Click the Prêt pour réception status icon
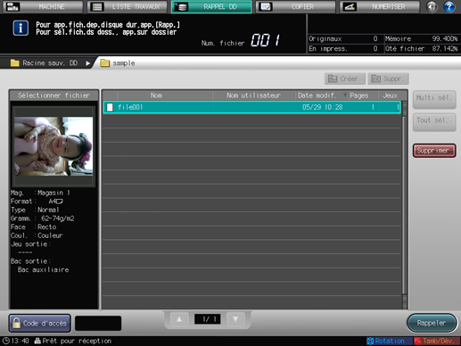The height and width of the screenshot is (346, 461). click(x=37, y=341)
